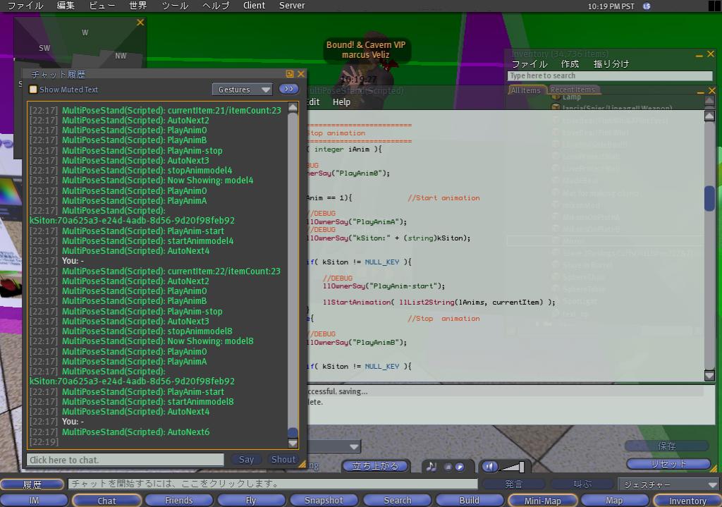The width and height of the screenshot is (722, 507).
Task: Open the Map toolbar button
Action: tap(614, 501)
